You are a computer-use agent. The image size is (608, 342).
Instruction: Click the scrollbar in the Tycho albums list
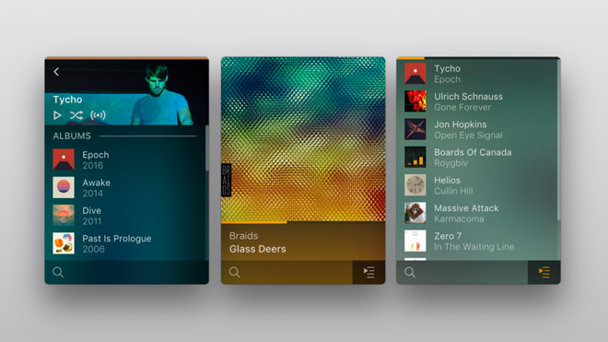click(206, 147)
